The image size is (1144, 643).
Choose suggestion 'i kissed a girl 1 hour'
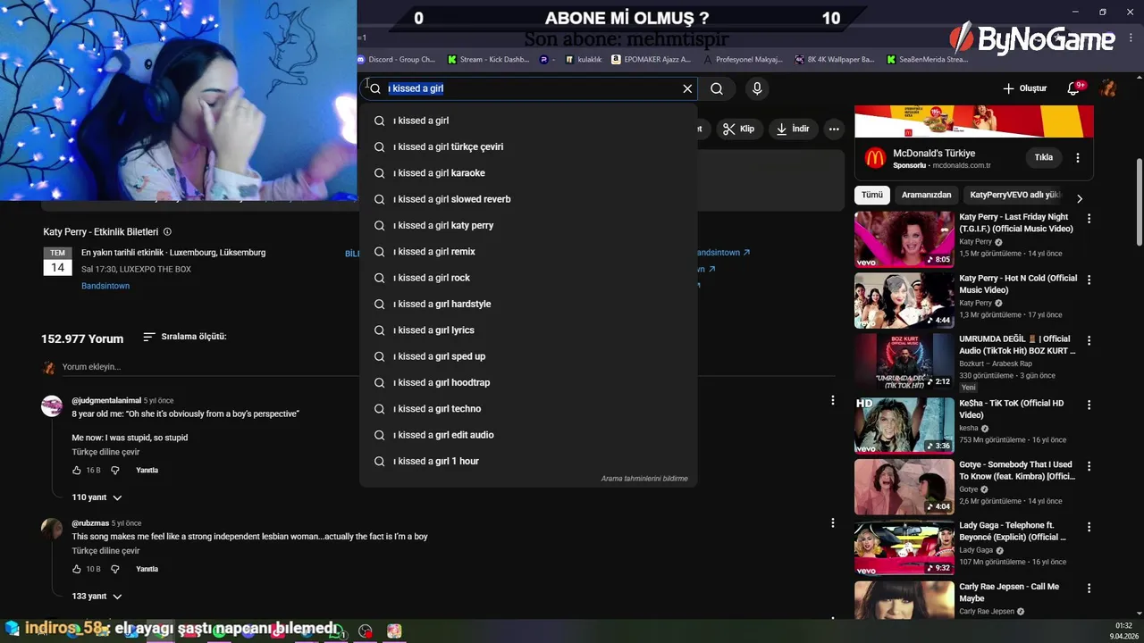pyautogui.click(x=528, y=461)
